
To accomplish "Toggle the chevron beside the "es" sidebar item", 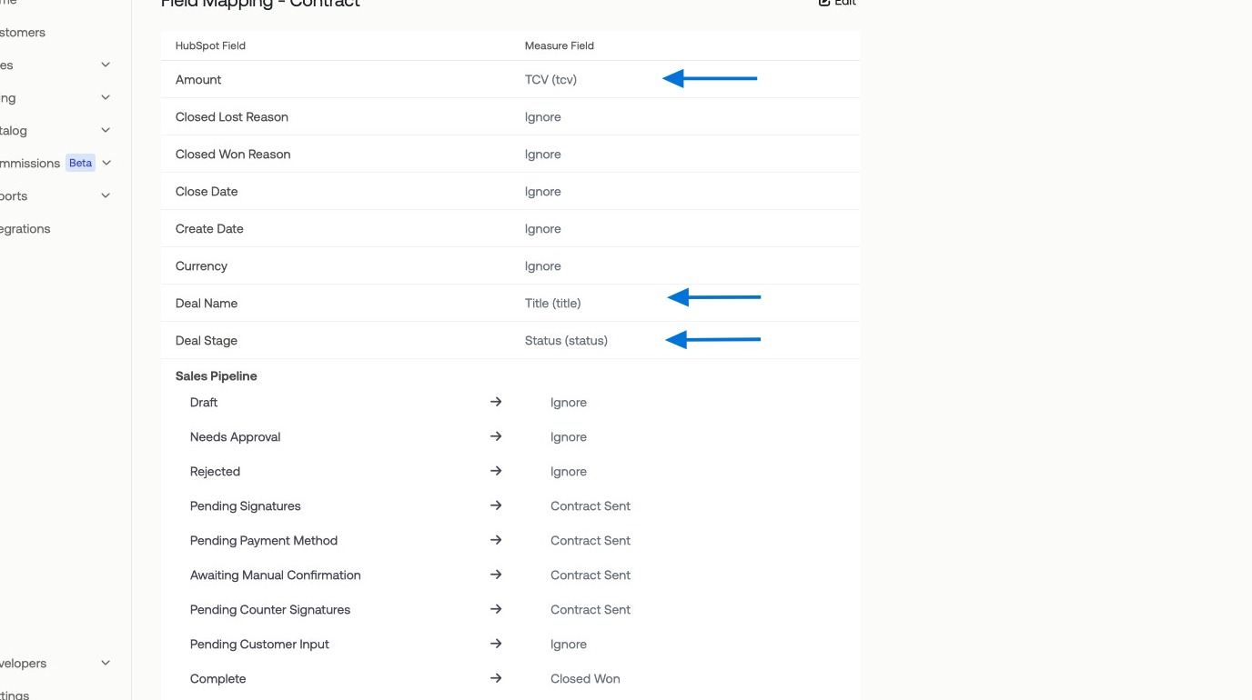I will 106,65.
